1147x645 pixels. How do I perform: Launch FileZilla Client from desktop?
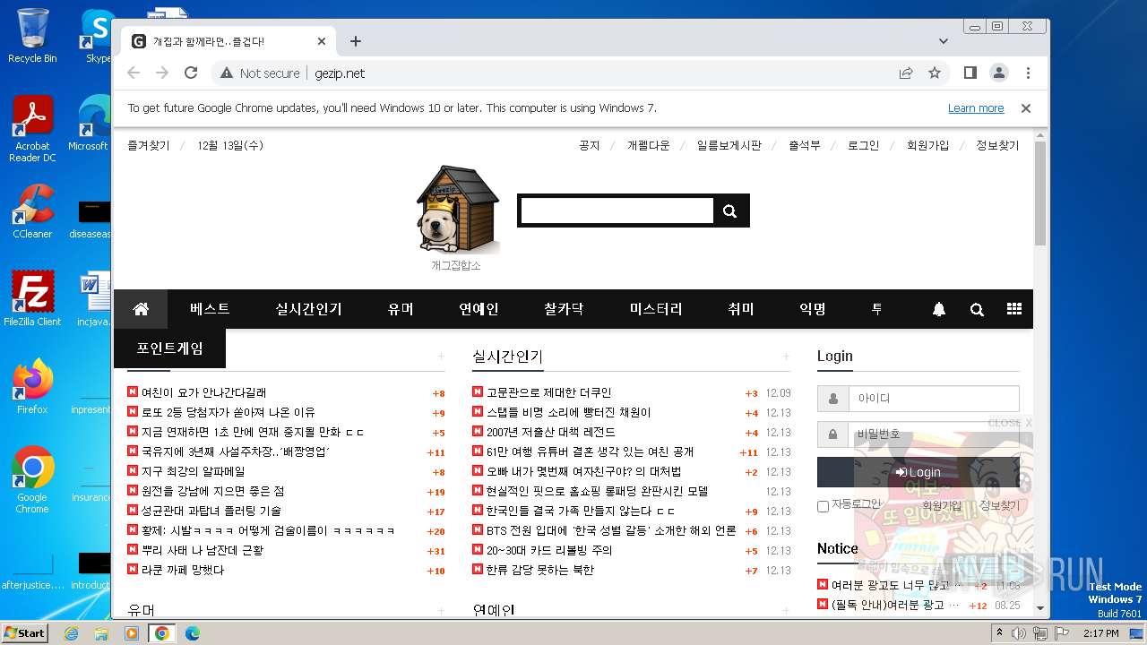[32, 298]
